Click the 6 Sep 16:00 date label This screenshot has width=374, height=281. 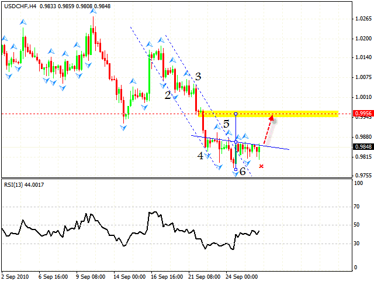pyautogui.click(x=53, y=277)
